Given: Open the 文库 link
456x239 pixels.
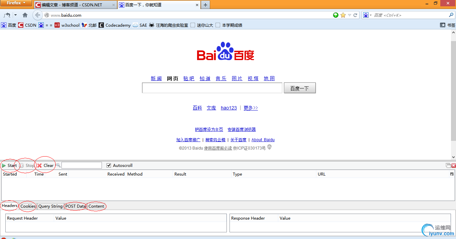Looking at the screenshot, I should [211, 108].
